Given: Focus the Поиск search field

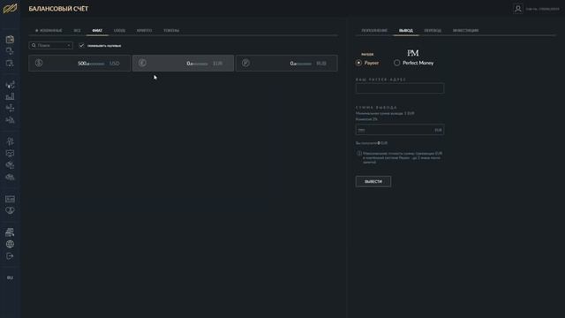Looking at the screenshot, I should point(50,45).
